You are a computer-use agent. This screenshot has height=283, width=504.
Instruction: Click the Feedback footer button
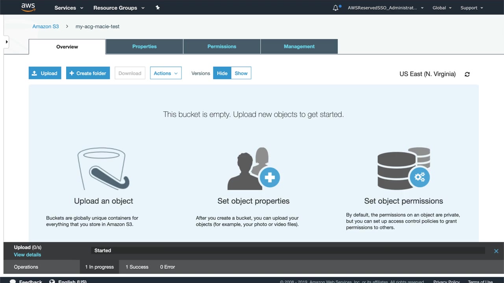[31, 281]
